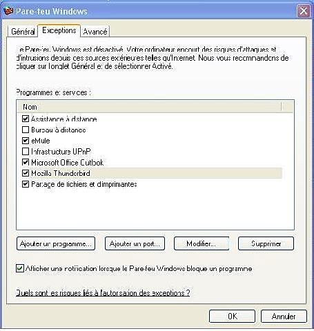Screen dimensions: 314x331
Task: Select the Exceptions tab
Action: tap(59, 30)
